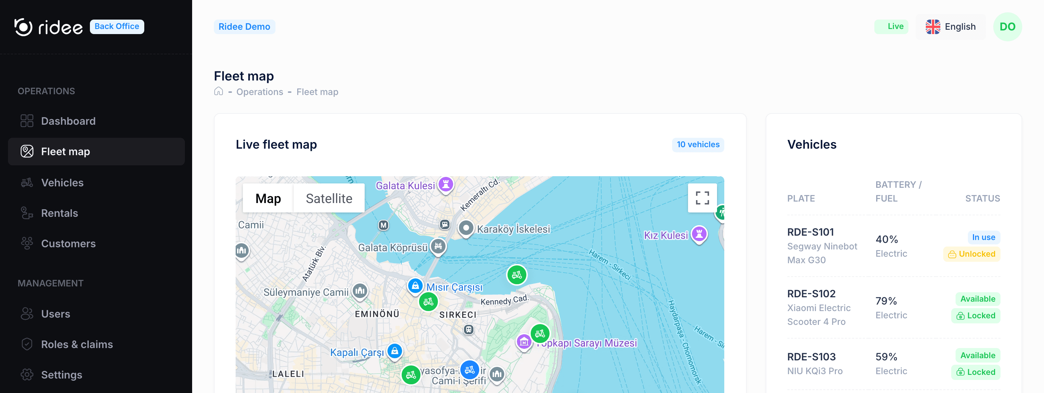Screen dimensions: 1044x393
Task: Click the Customers group icon
Action: point(27,244)
